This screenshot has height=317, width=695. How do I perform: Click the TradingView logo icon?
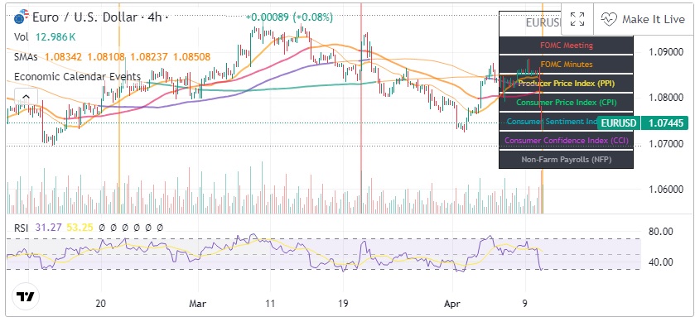26,296
